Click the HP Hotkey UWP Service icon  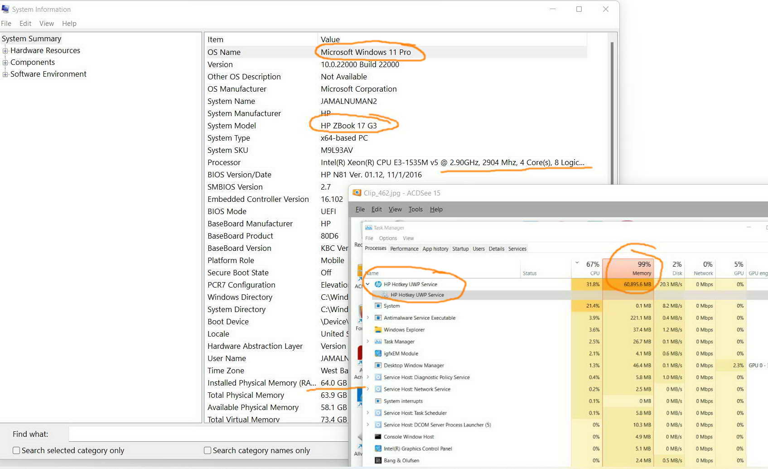tap(378, 284)
